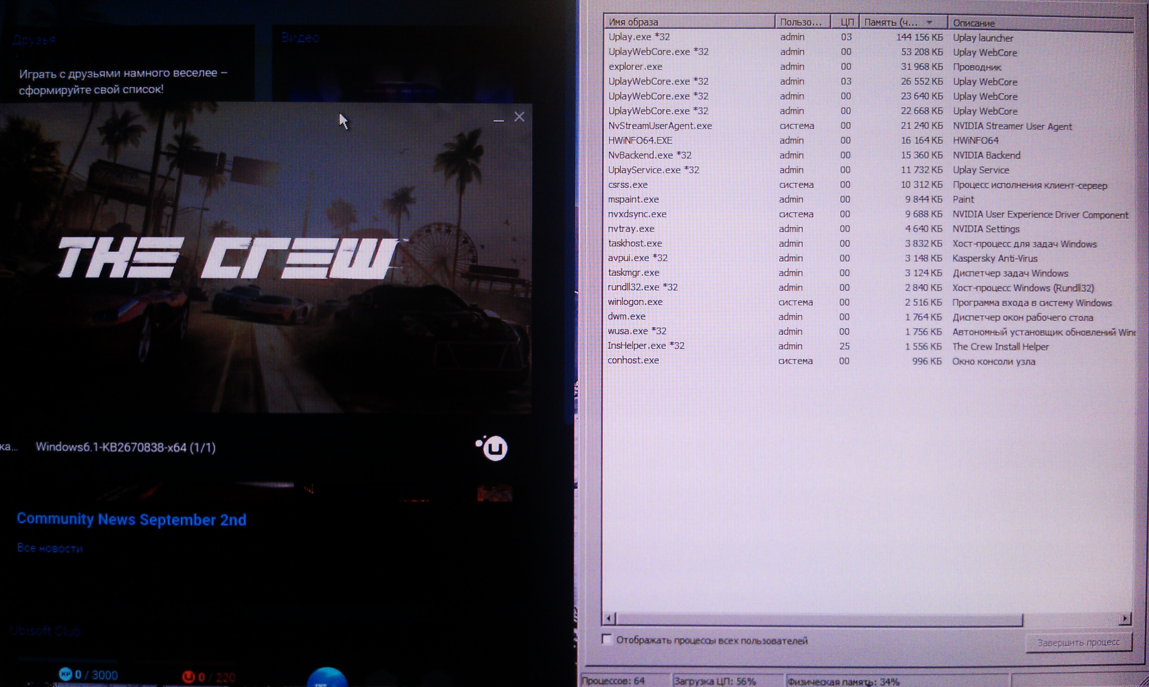The width and height of the screenshot is (1149, 687).
Task: Open Community News September 2nd link
Action: [x=131, y=519]
